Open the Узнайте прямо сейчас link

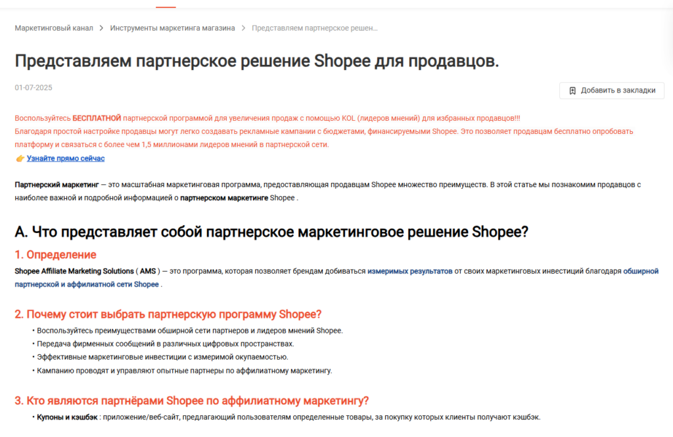66,159
